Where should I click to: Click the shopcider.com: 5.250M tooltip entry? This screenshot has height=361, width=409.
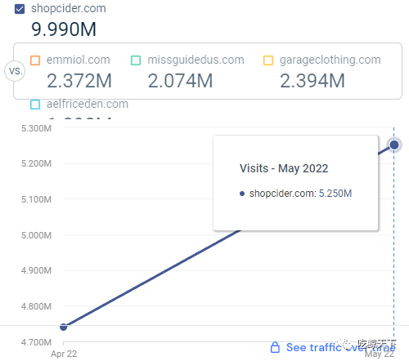(296, 194)
